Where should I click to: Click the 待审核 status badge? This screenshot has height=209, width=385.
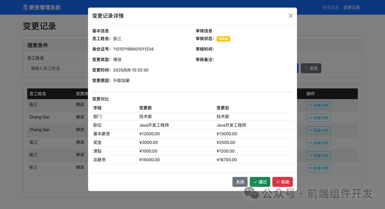click(x=223, y=39)
